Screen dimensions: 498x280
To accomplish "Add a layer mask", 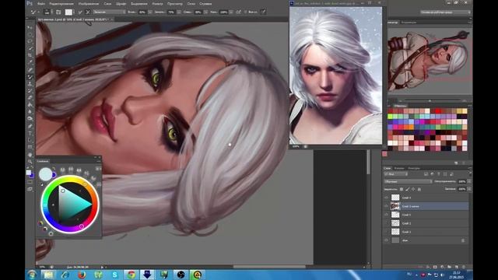I will pyautogui.click(x=435, y=267).
